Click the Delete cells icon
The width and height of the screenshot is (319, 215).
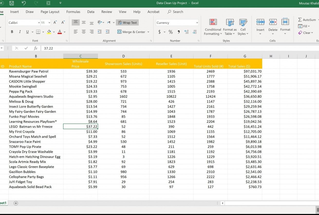point(273,23)
